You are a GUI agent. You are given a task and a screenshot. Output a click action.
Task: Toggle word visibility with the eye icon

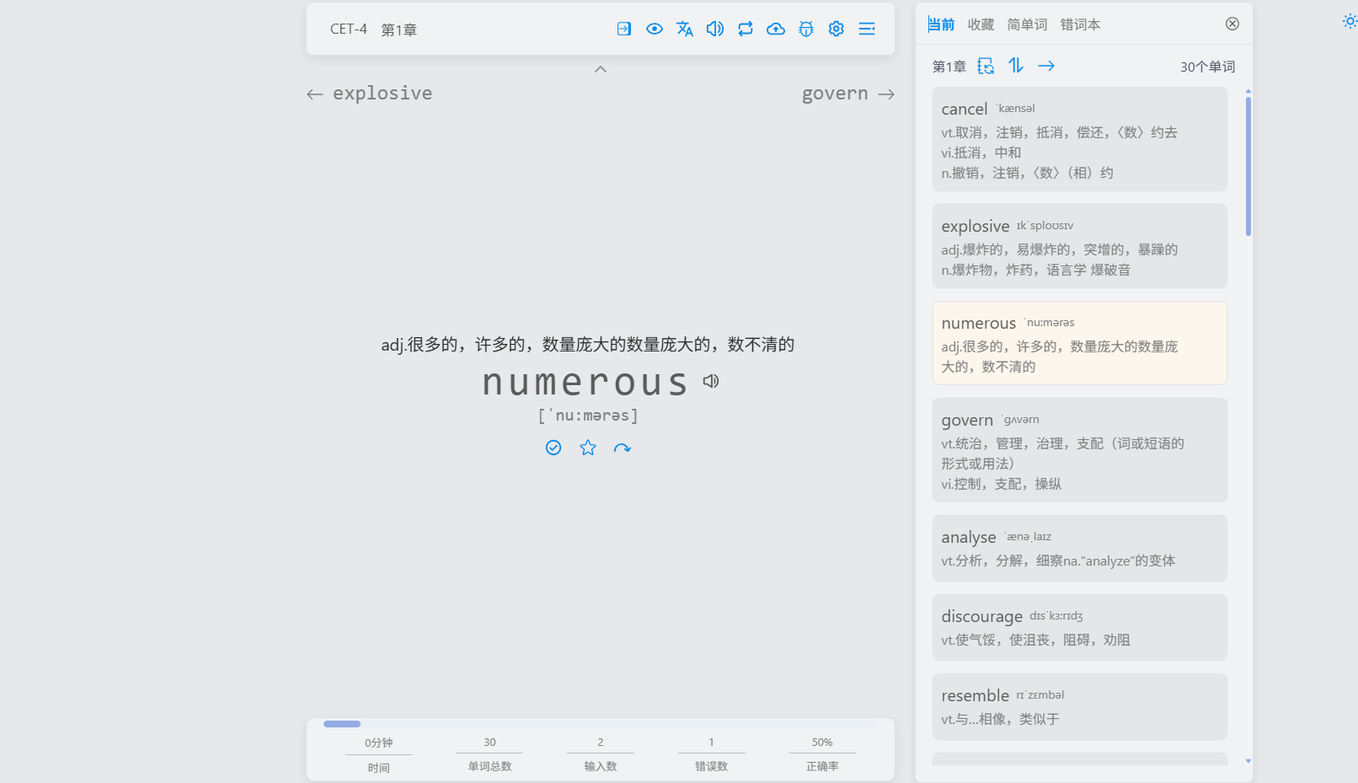[655, 29]
